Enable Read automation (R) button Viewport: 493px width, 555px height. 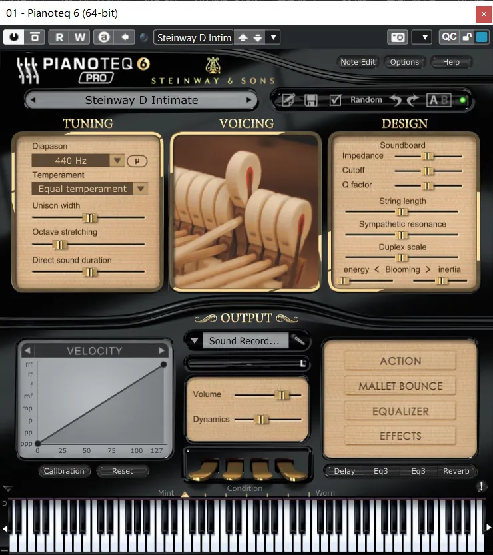coord(59,37)
